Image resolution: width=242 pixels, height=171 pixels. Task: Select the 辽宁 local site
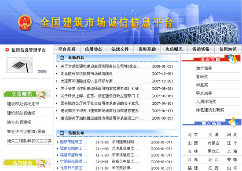(232, 143)
